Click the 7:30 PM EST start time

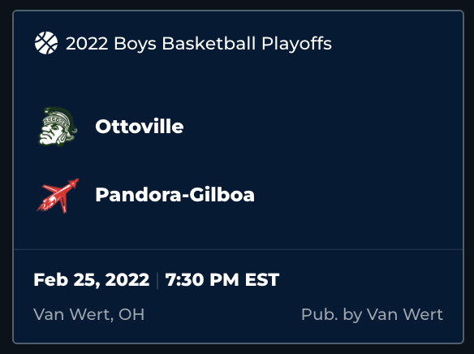pos(222,279)
